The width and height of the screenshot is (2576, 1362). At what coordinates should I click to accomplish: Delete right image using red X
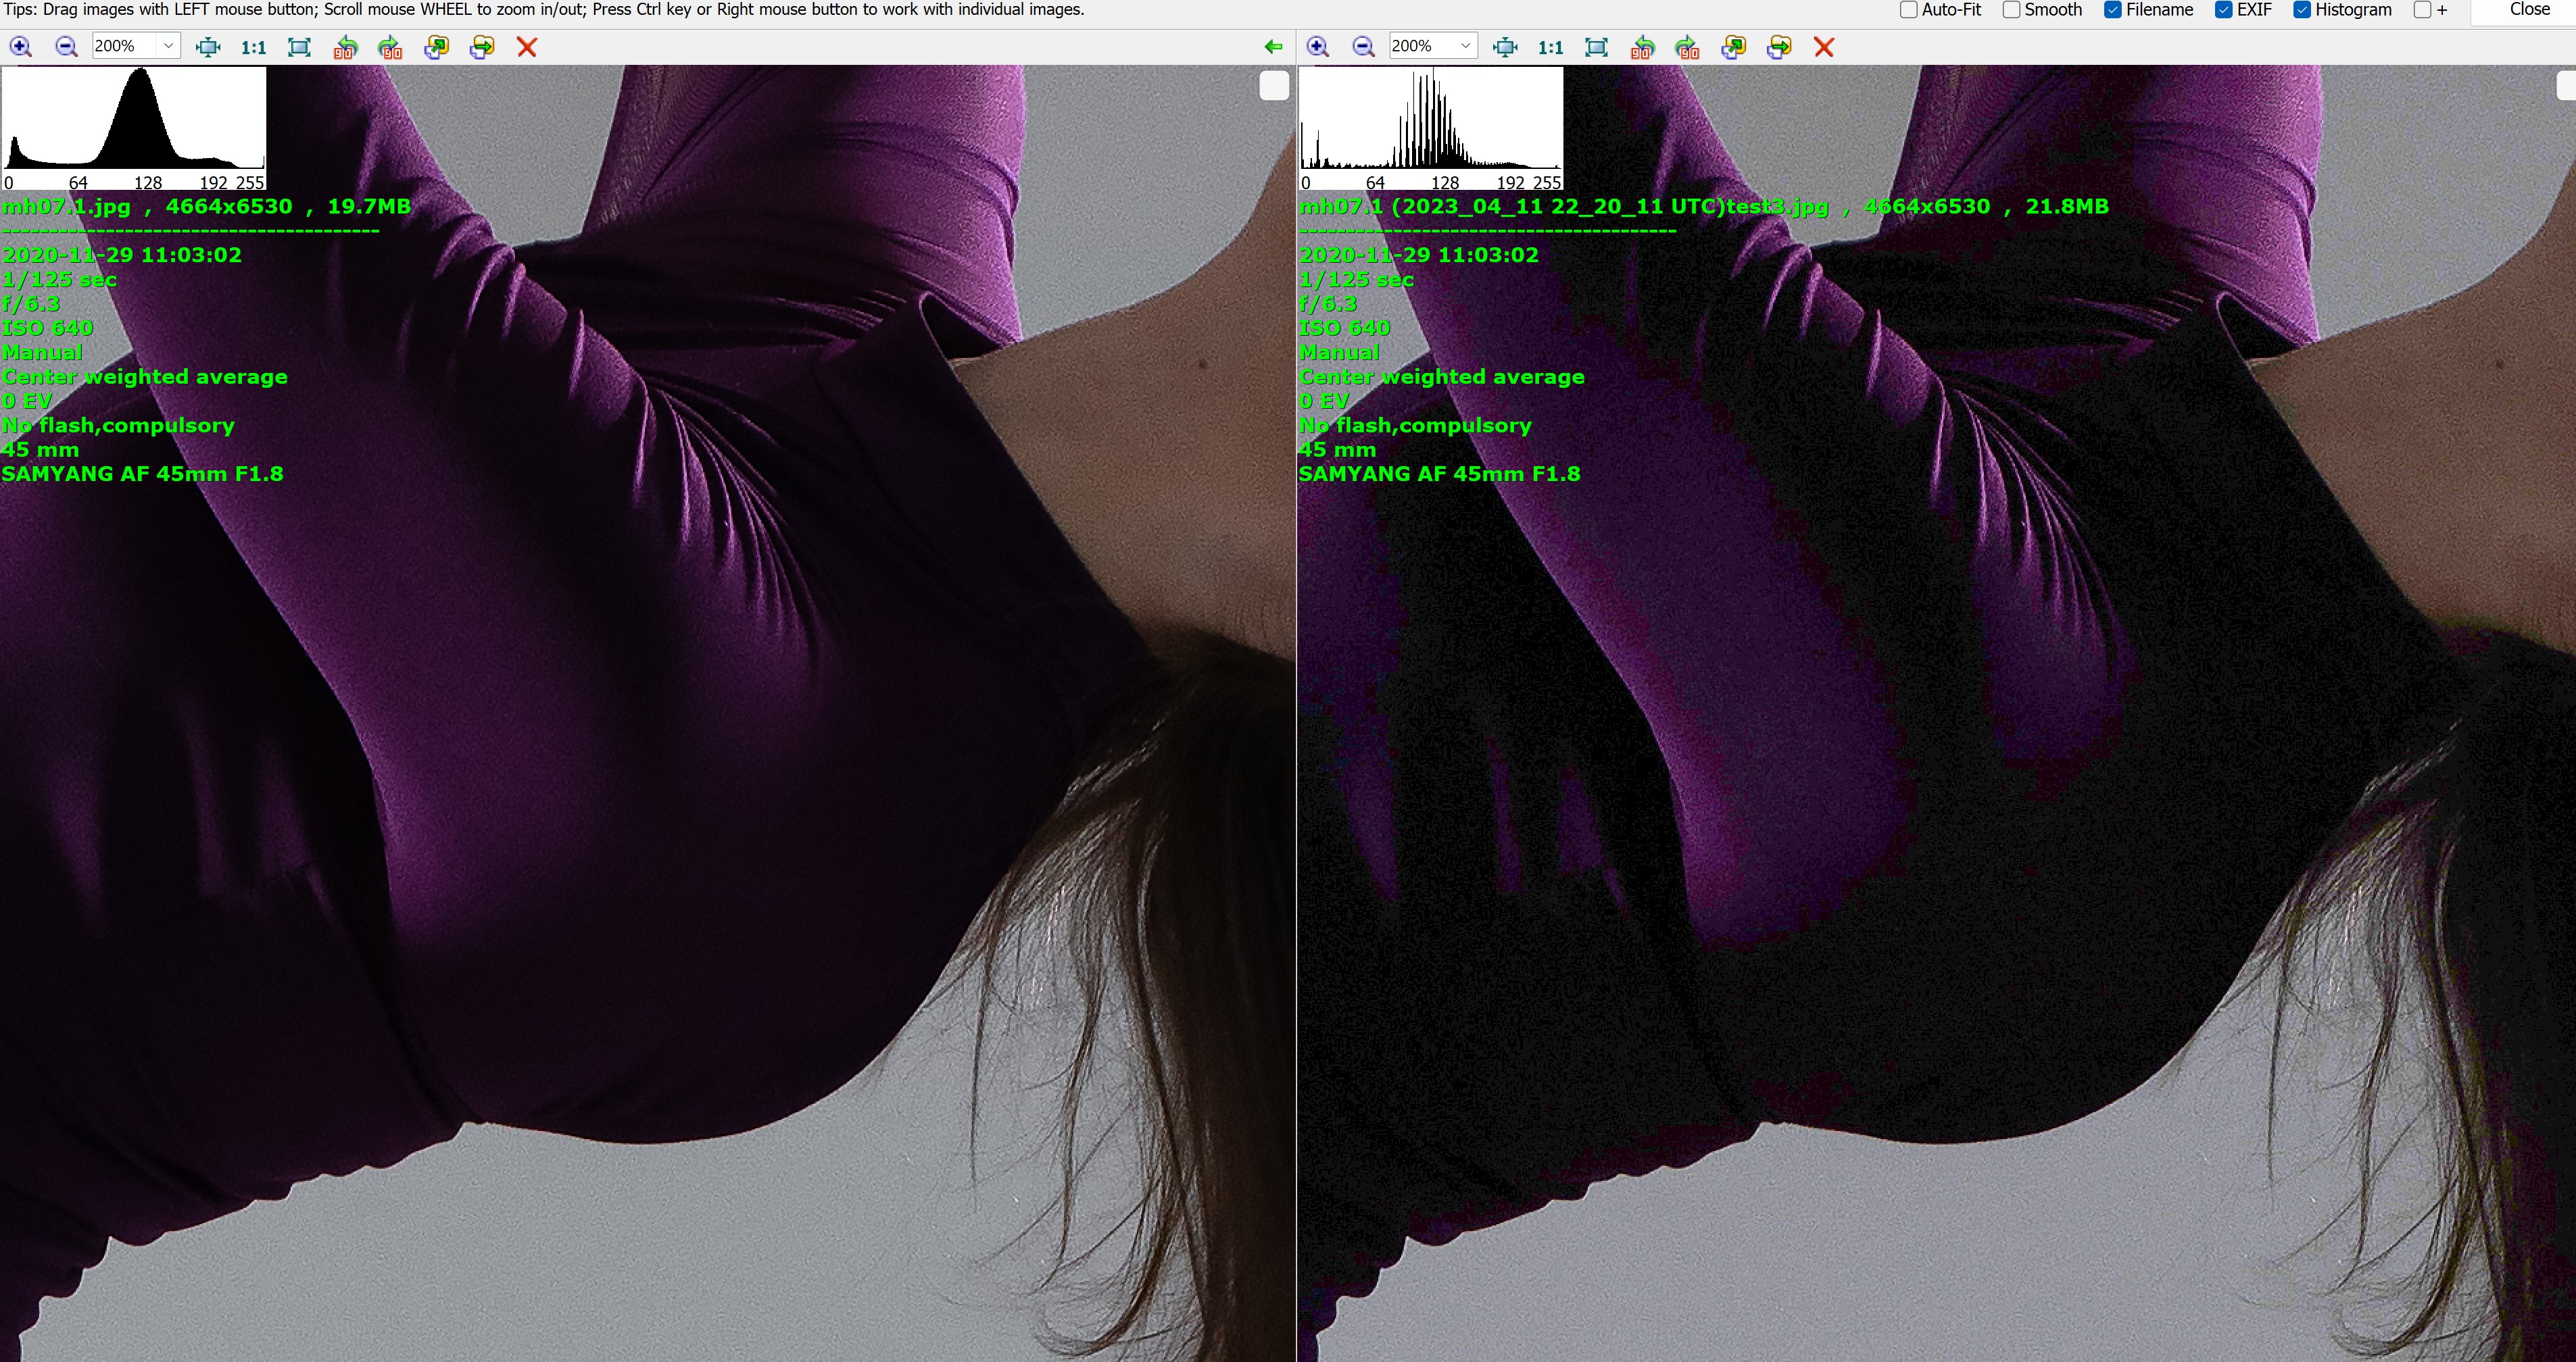1824,47
